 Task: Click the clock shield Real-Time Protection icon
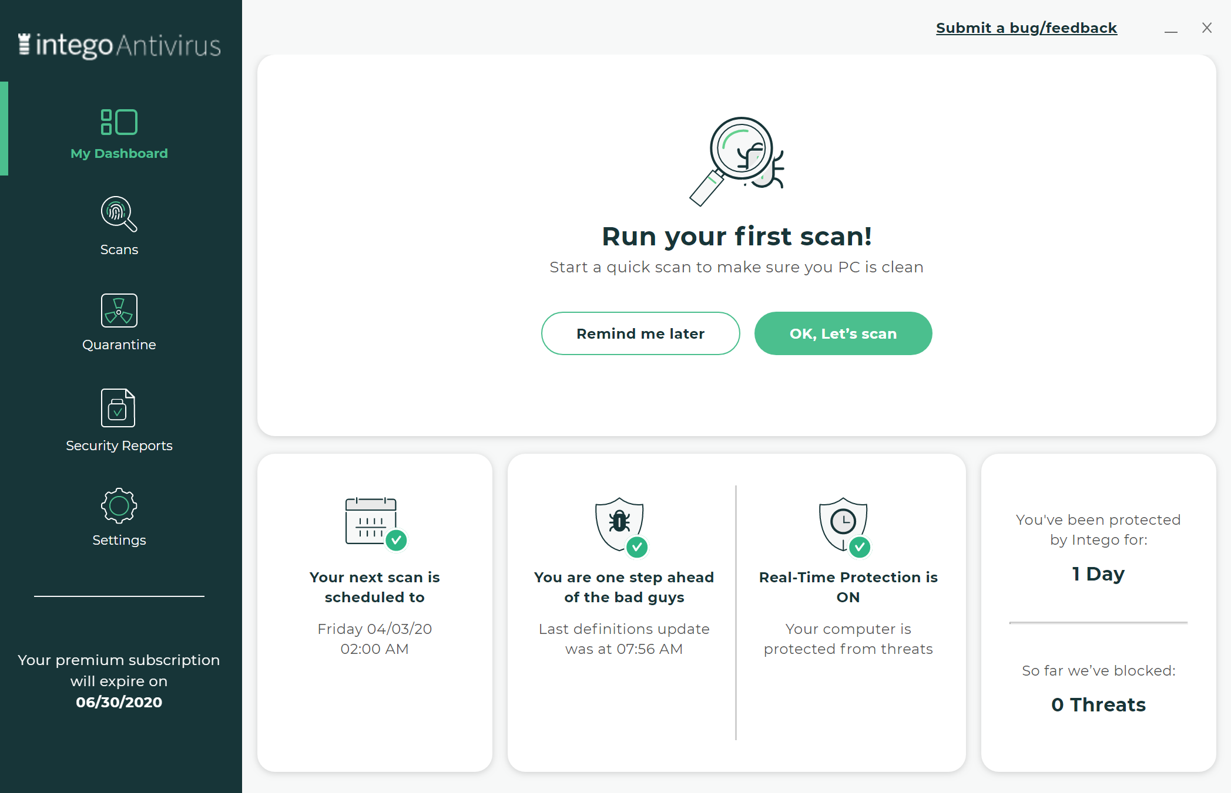[845, 527]
